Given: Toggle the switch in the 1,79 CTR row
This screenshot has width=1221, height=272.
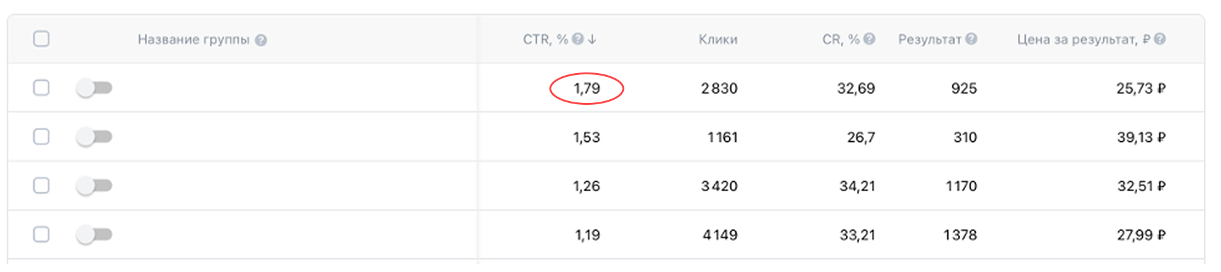Looking at the screenshot, I should pyautogui.click(x=94, y=88).
